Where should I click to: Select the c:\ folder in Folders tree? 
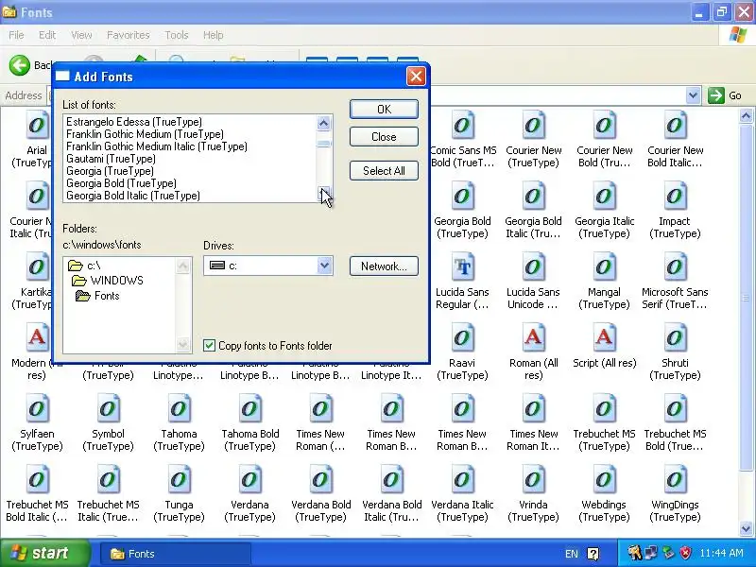tap(84, 266)
